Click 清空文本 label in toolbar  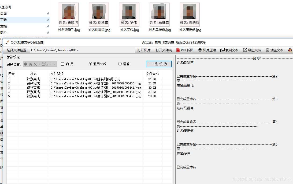(277, 50)
